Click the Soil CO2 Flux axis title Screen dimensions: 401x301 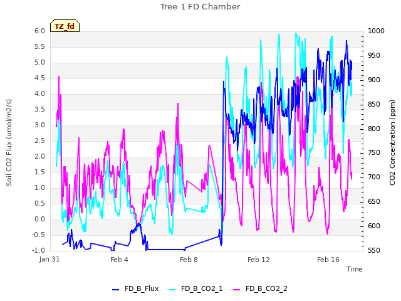tap(9, 142)
